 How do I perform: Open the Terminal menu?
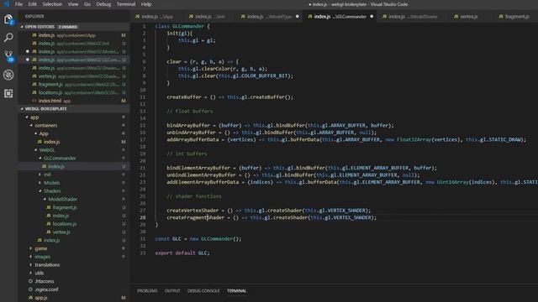(x=126, y=4)
